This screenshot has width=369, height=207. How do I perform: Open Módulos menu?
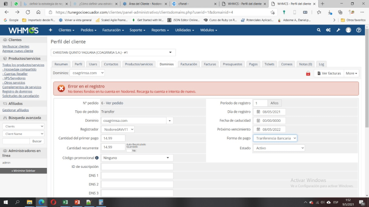[x=208, y=30]
